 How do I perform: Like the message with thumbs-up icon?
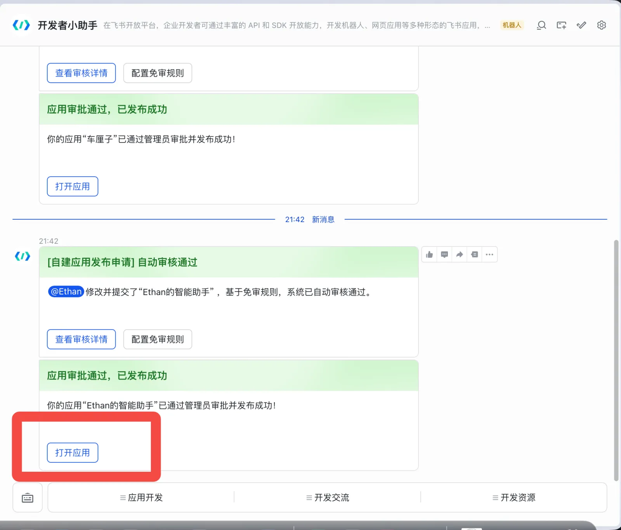point(429,255)
